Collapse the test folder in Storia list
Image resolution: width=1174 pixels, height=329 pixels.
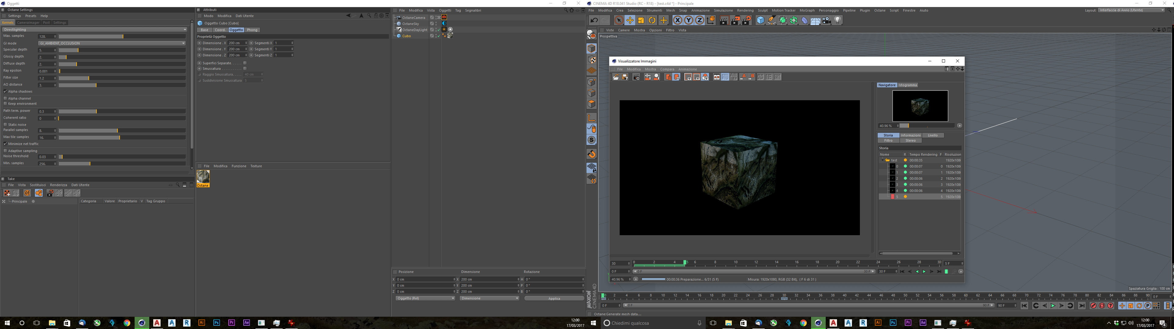pos(882,160)
